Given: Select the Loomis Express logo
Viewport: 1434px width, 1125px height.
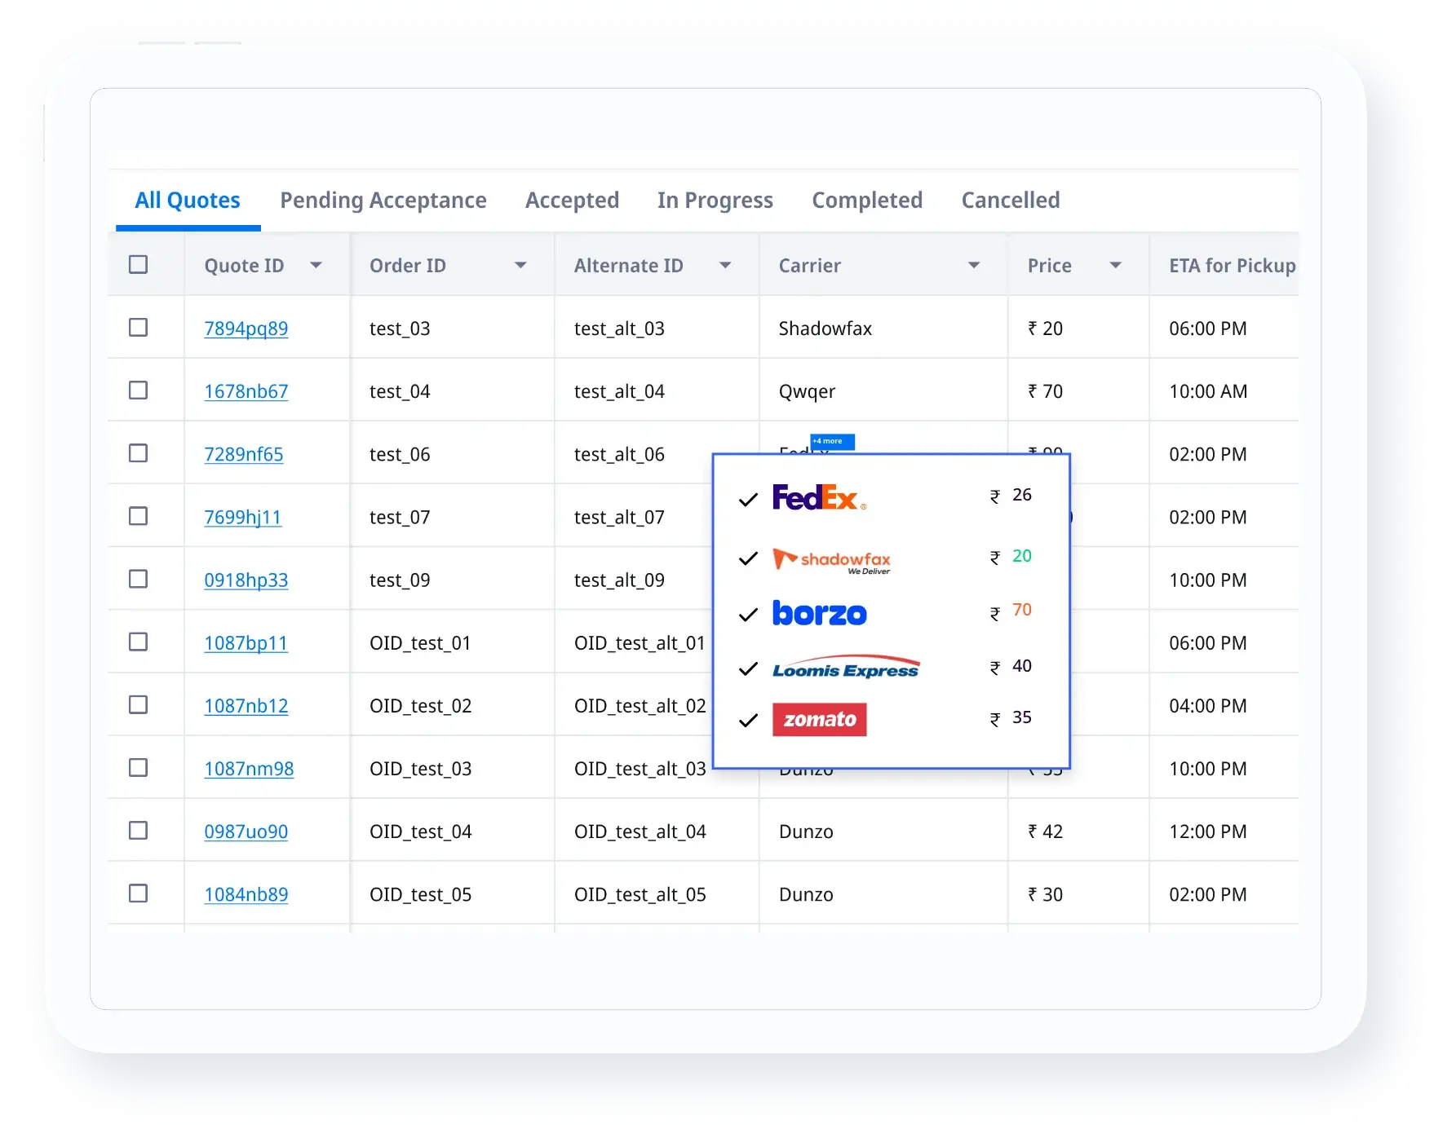Looking at the screenshot, I should pyautogui.click(x=846, y=668).
